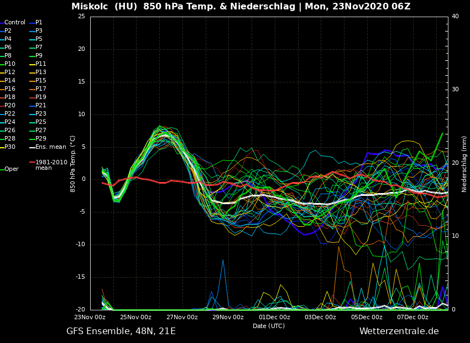Select the P15 legend label
The width and height of the screenshot is (470, 343).
click(x=41, y=81)
